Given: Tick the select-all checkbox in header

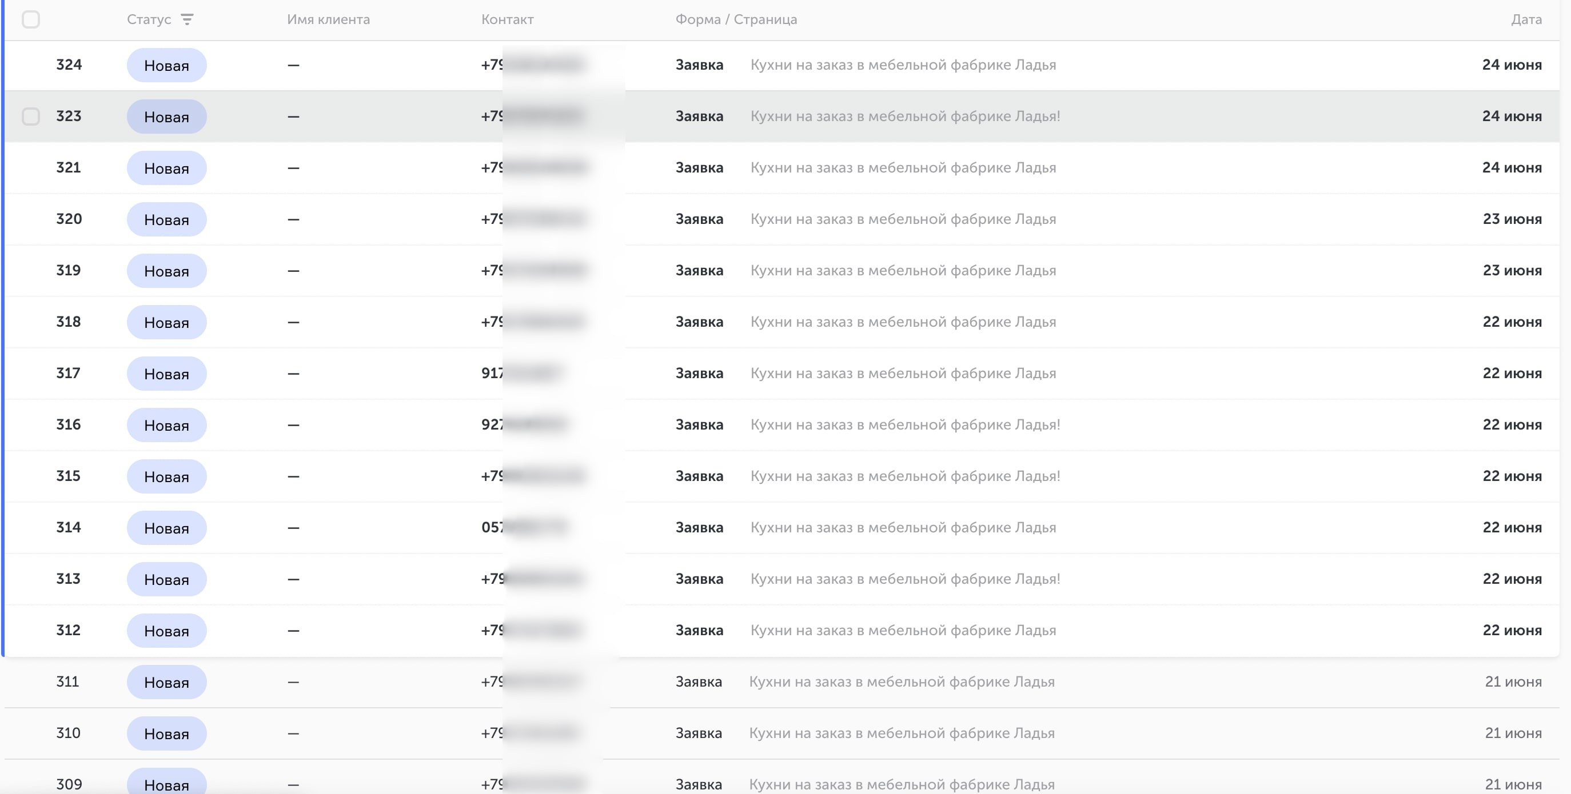Looking at the screenshot, I should (x=31, y=19).
